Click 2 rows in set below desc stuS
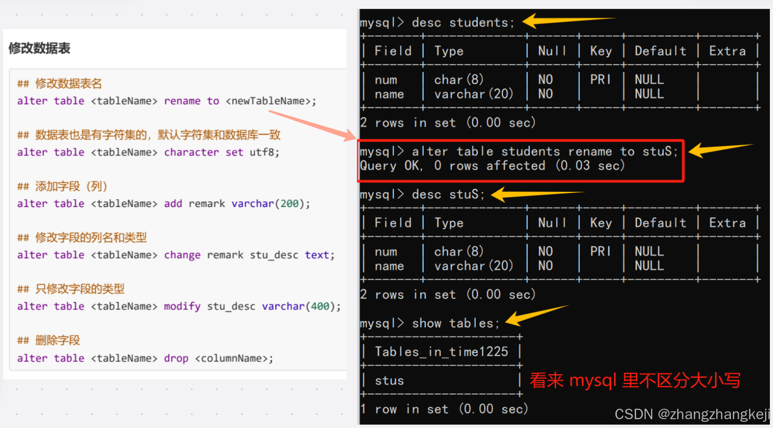 pyautogui.click(x=448, y=294)
